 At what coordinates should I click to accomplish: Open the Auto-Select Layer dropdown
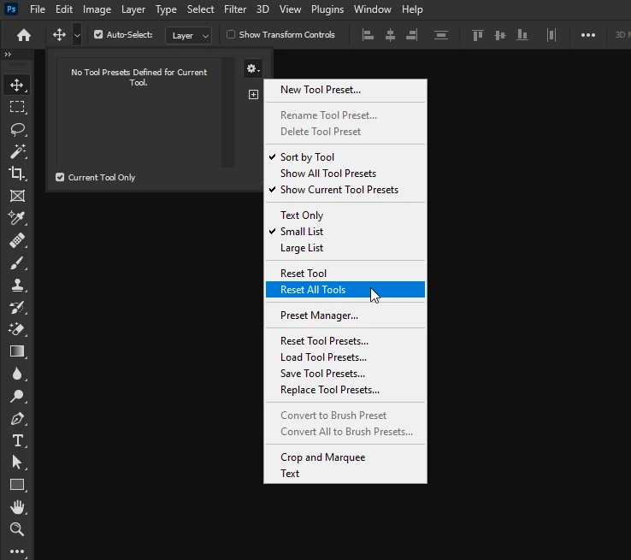pyautogui.click(x=189, y=35)
